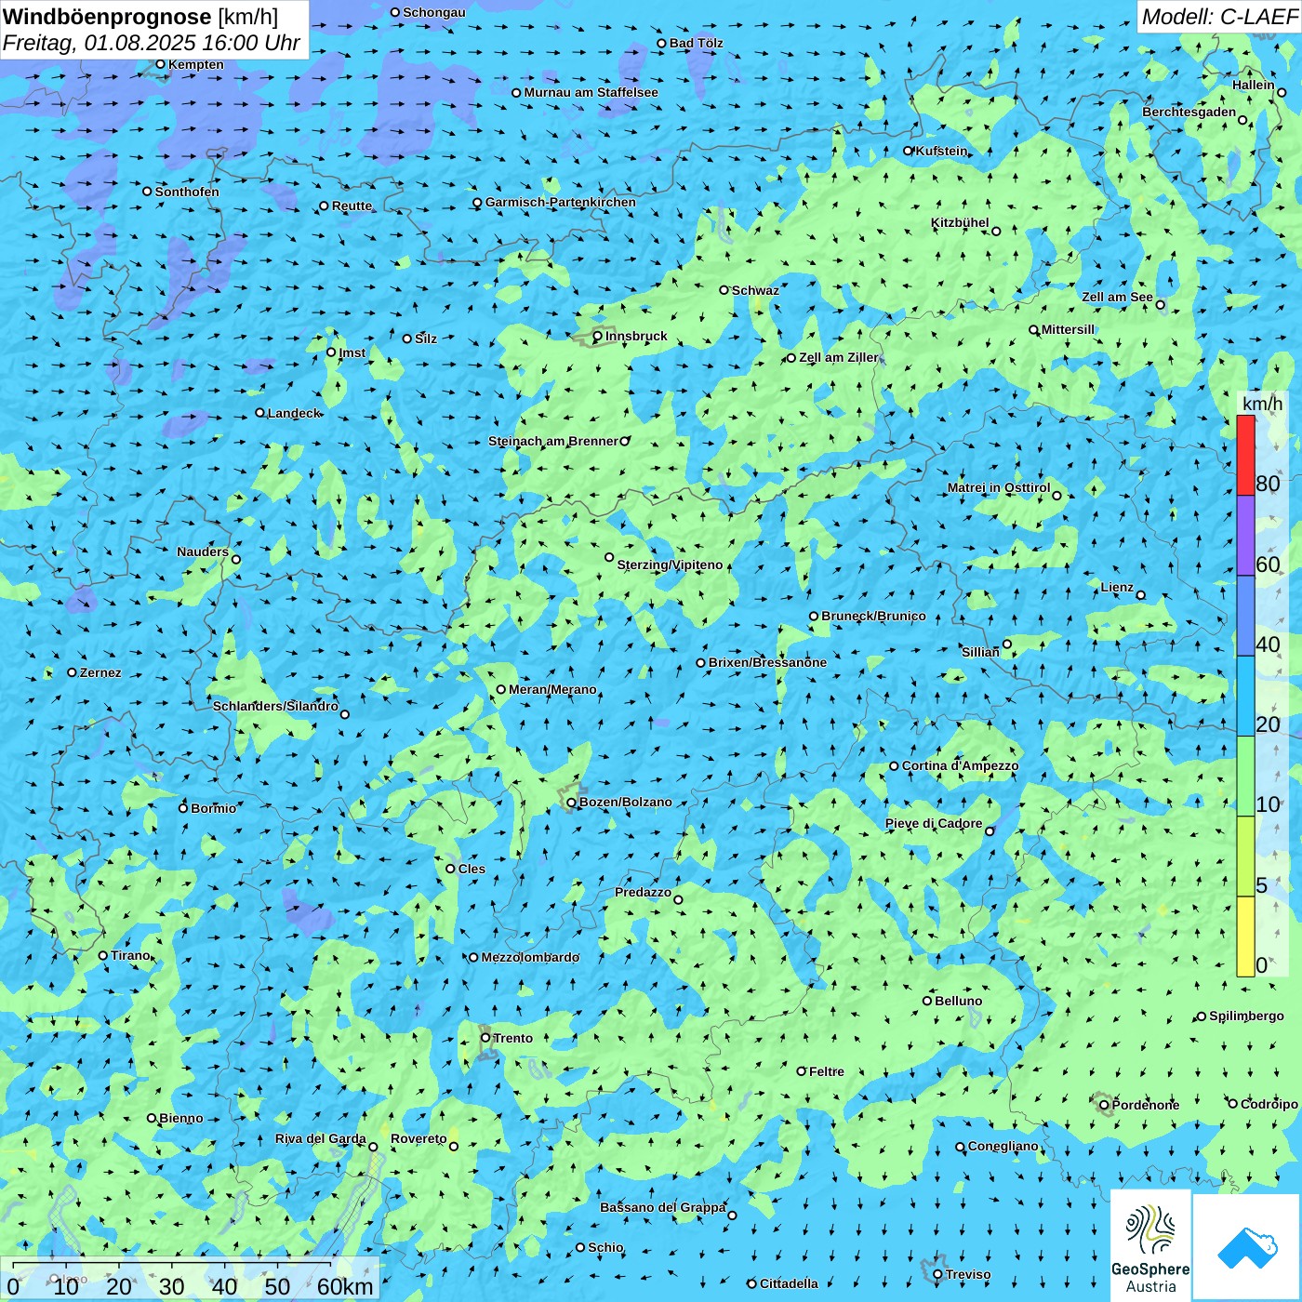
Task: Click the Pieve di Cadore label
Action: (934, 823)
